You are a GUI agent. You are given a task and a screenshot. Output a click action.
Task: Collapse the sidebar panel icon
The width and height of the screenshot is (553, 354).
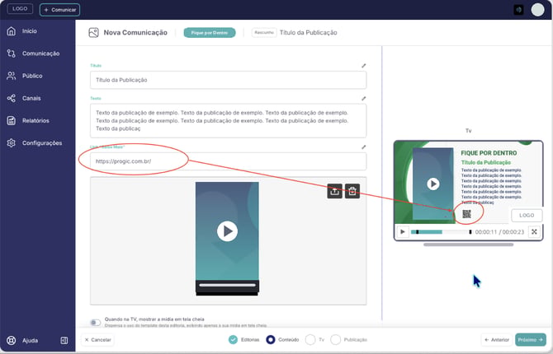[x=64, y=340]
